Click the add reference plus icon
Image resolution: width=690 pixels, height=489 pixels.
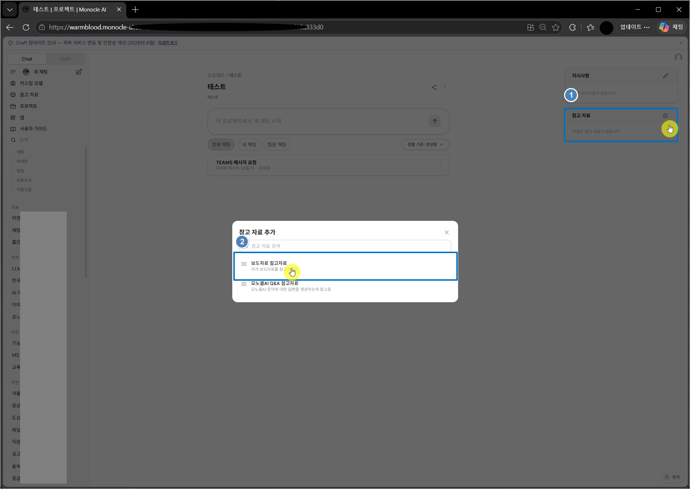click(665, 115)
